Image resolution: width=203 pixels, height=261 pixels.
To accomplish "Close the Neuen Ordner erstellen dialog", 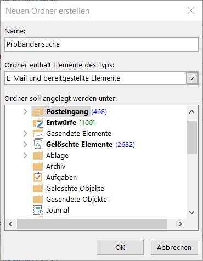I will pyautogui.click(x=191, y=10).
